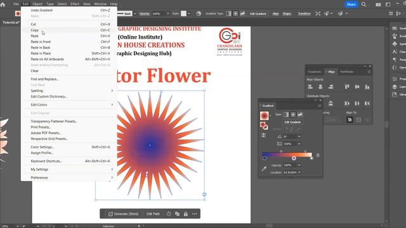This screenshot has height=228, width=406.
Task: Select Radial gradient type in Gradient panel
Action: click(293, 115)
